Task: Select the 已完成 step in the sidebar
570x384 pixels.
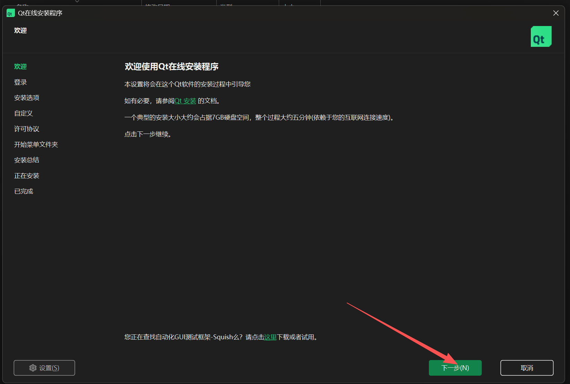Action: point(23,191)
